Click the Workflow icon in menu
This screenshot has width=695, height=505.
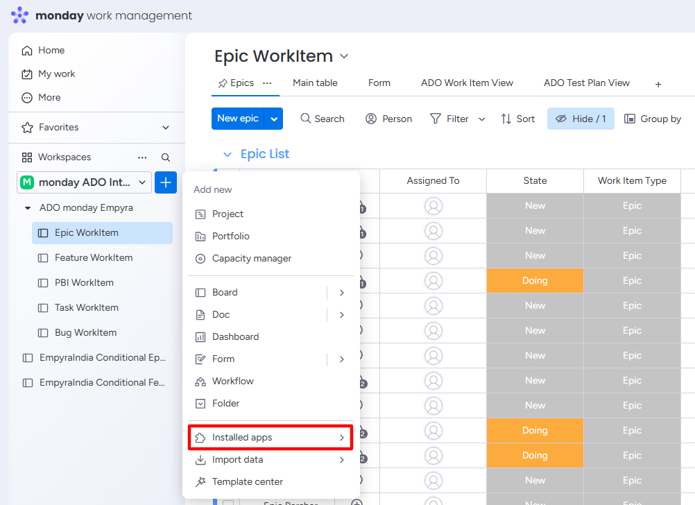pyautogui.click(x=200, y=382)
